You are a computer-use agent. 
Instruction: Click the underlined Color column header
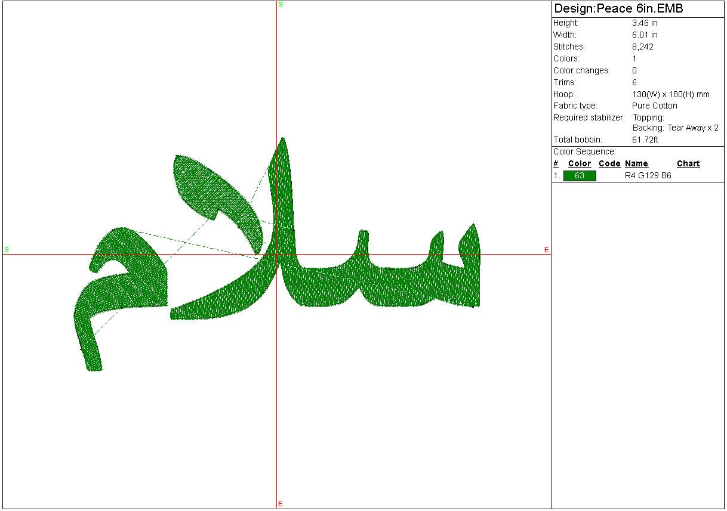[579, 164]
